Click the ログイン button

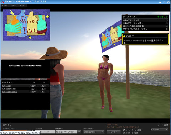[114, 132]
